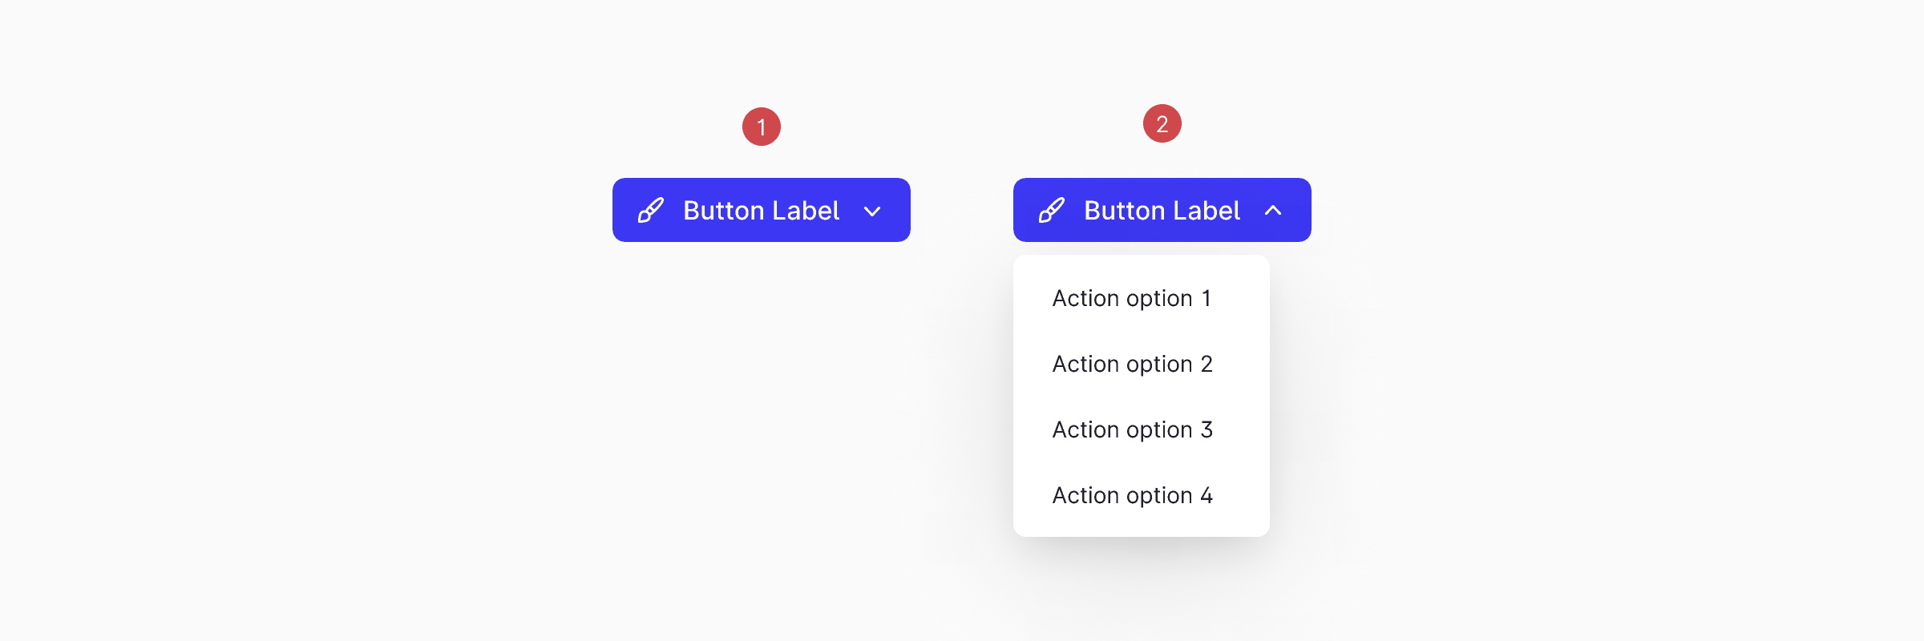
Task: Click the upward chevron on button 2
Action: (1273, 211)
